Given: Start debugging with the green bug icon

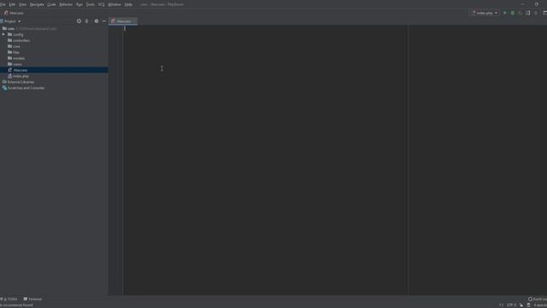Looking at the screenshot, I should pyautogui.click(x=513, y=13).
